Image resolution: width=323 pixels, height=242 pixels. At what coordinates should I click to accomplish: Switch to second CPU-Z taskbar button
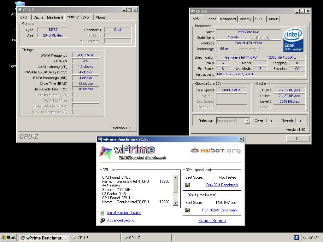point(146,238)
